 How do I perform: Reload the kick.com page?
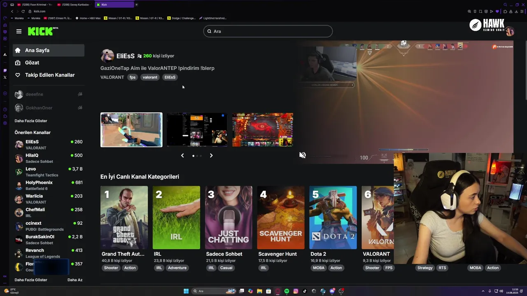(23, 11)
